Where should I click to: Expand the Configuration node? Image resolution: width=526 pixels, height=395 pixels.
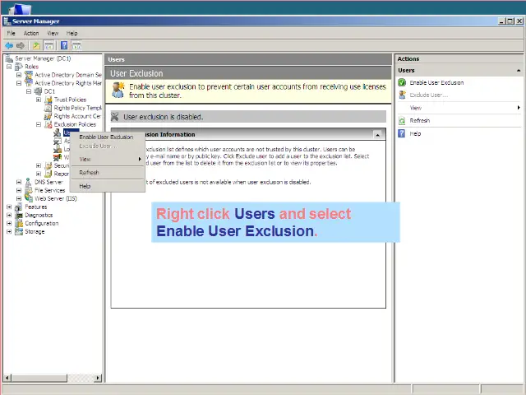pos(9,223)
